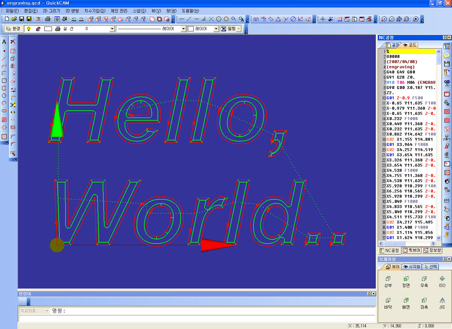This screenshot has height=329, width=452.
Task: Toggle the layer light bulb visibility
Action: pos(29,29)
